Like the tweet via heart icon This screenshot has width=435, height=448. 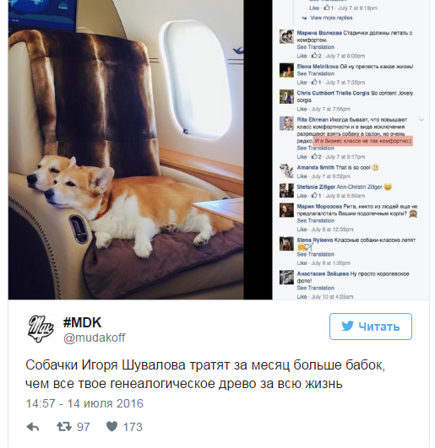pos(111,427)
